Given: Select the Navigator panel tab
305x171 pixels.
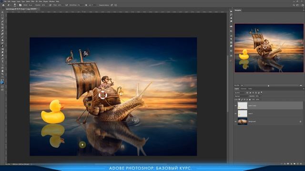Looking at the screenshot, I should 238,10.
